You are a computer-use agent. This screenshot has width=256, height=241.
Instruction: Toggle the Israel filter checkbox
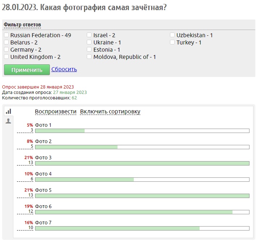click(x=89, y=35)
